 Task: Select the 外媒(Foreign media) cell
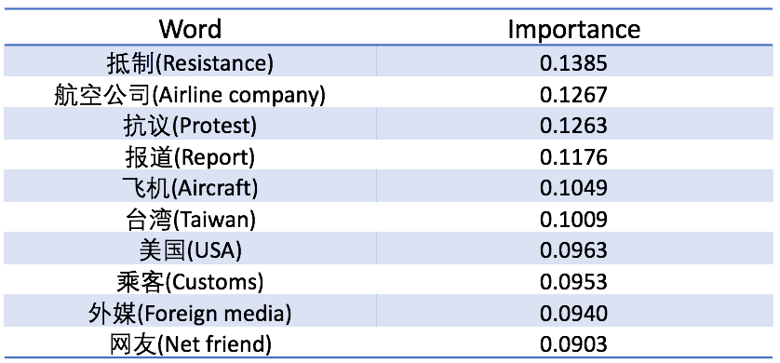pos(190,314)
